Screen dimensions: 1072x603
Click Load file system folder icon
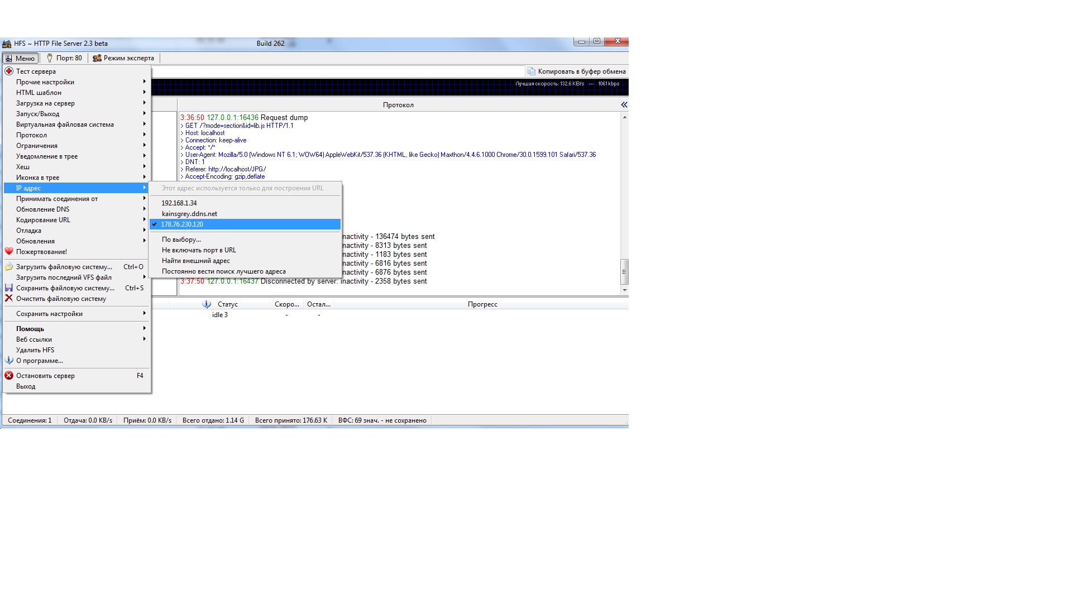[x=9, y=266]
